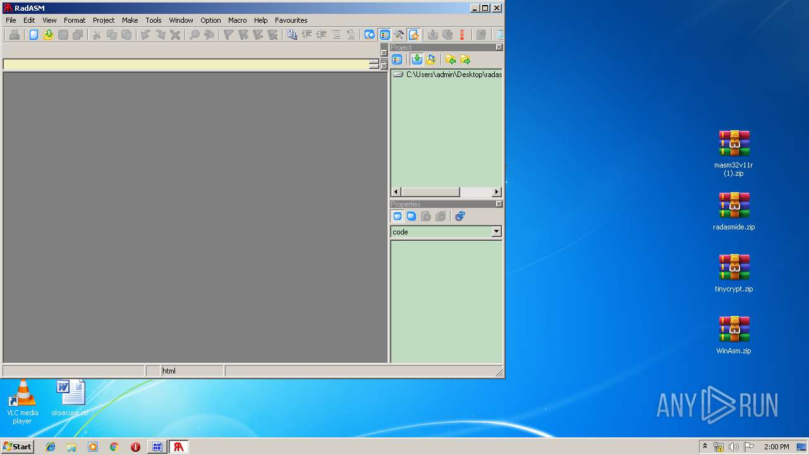Open the Make menu
Image resolution: width=809 pixels, height=455 pixels.
(x=130, y=20)
